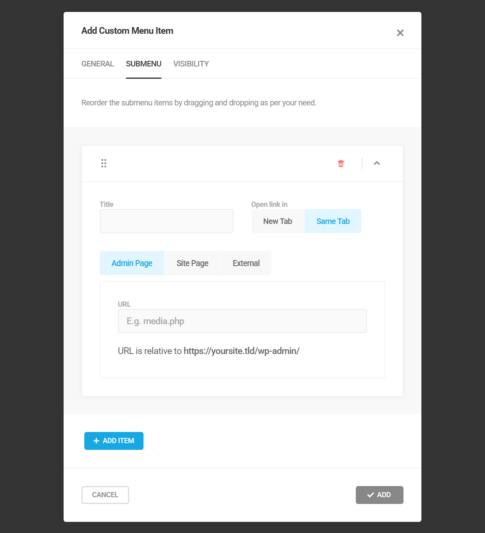Stay on the SUBMENU tab
Screen dimensions: 485x533
pyautogui.click(x=144, y=64)
